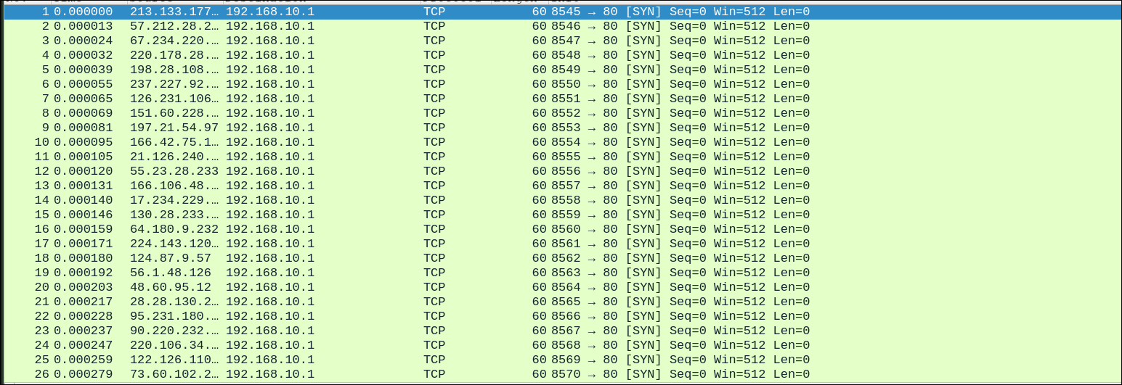Click the time value 0.000024
The image size is (1122, 385).
[x=83, y=41]
